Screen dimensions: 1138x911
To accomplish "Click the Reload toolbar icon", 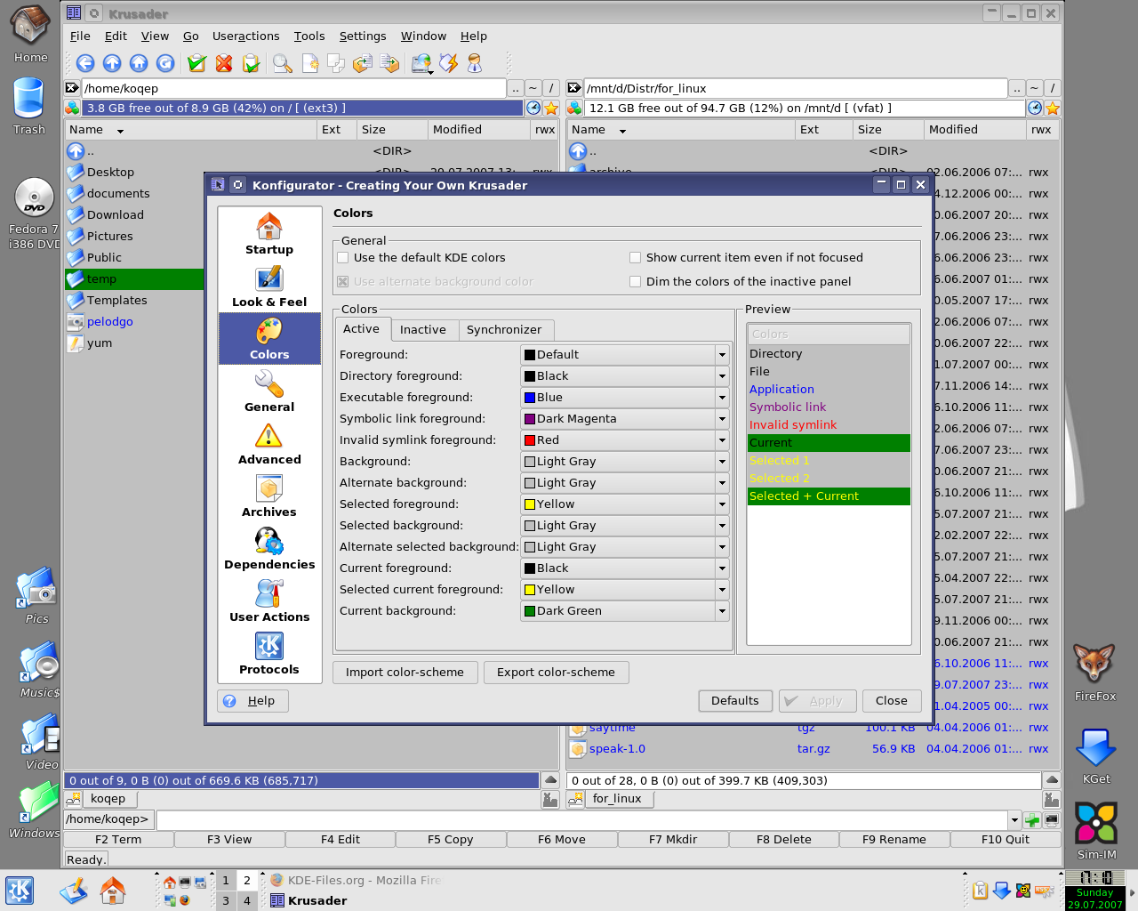I will pyautogui.click(x=165, y=62).
